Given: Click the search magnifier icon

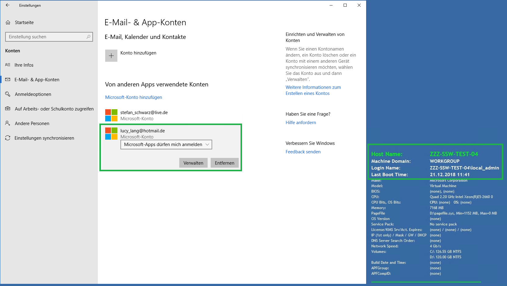Looking at the screenshot, I should coord(88,37).
